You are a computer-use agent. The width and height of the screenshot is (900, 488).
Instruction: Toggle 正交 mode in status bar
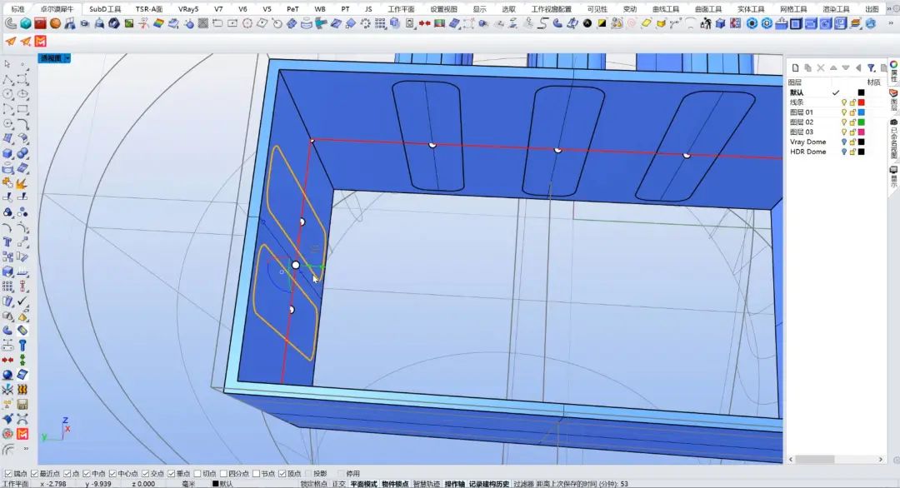[x=338, y=484]
